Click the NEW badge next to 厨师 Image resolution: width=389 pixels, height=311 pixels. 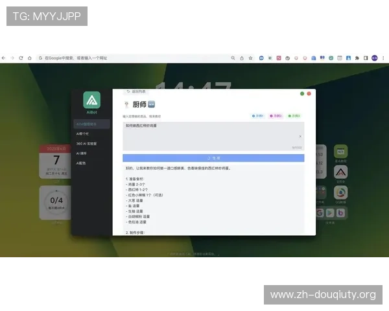[151, 104]
